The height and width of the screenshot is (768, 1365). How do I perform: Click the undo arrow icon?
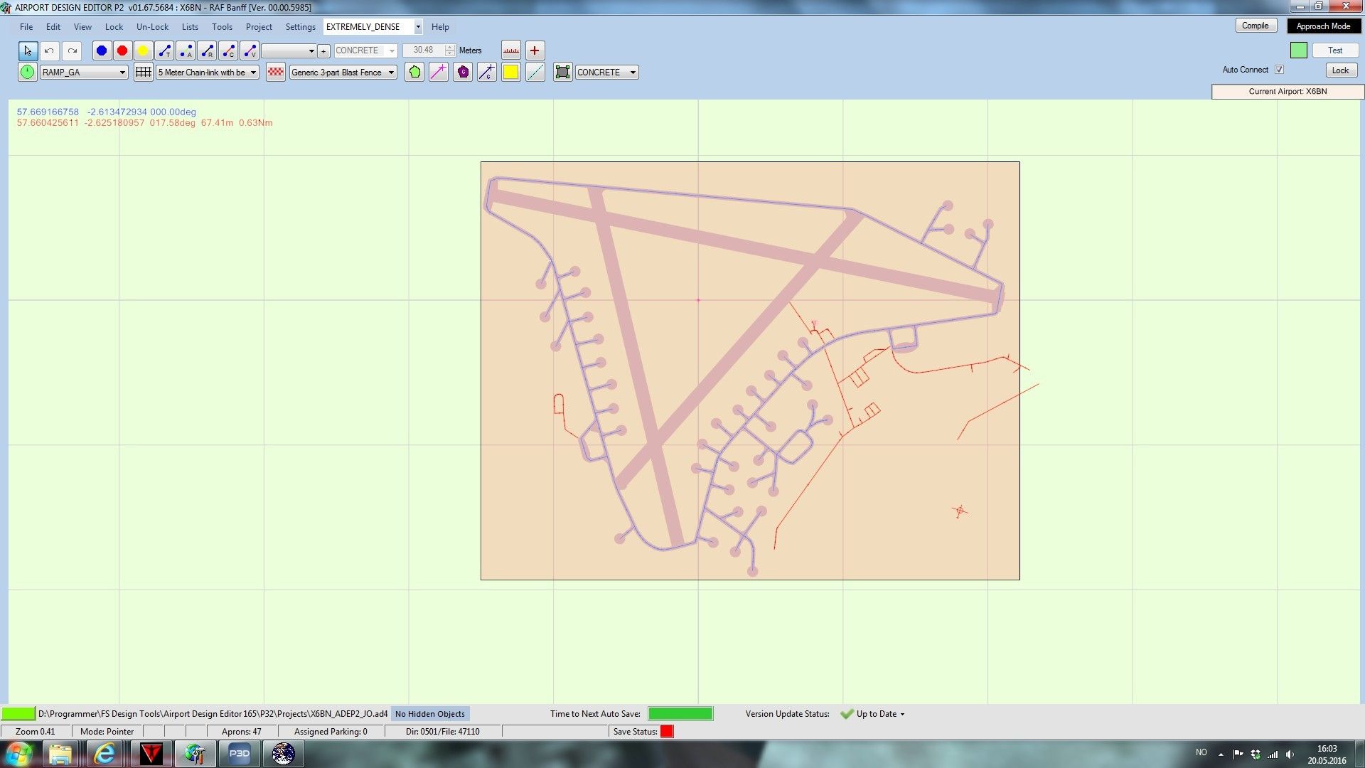[x=49, y=50]
